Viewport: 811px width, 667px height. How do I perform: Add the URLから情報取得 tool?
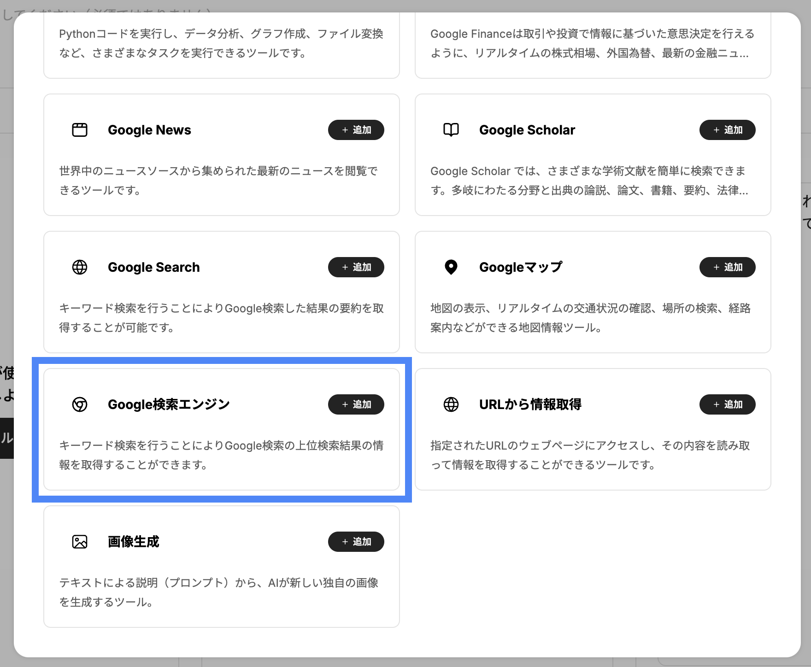click(x=727, y=404)
